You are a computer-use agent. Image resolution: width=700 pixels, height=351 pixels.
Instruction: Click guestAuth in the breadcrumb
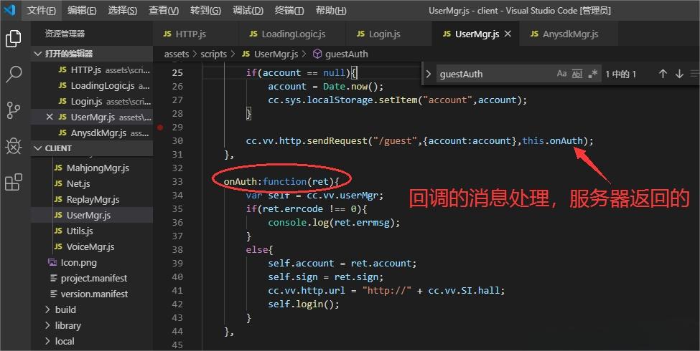tap(346, 54)
